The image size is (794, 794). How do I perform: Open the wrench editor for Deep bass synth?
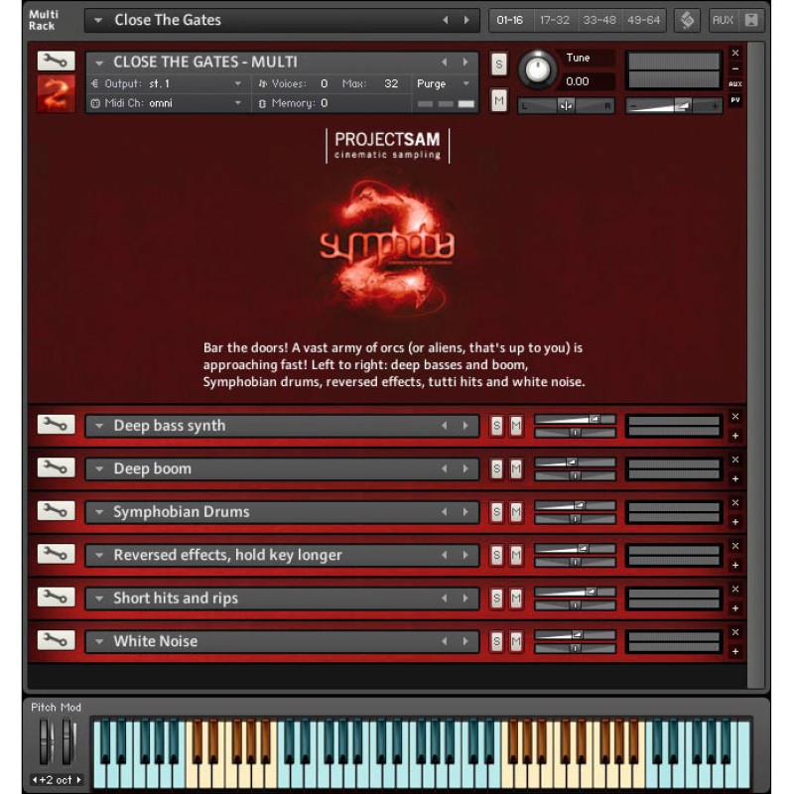point(56,425)
